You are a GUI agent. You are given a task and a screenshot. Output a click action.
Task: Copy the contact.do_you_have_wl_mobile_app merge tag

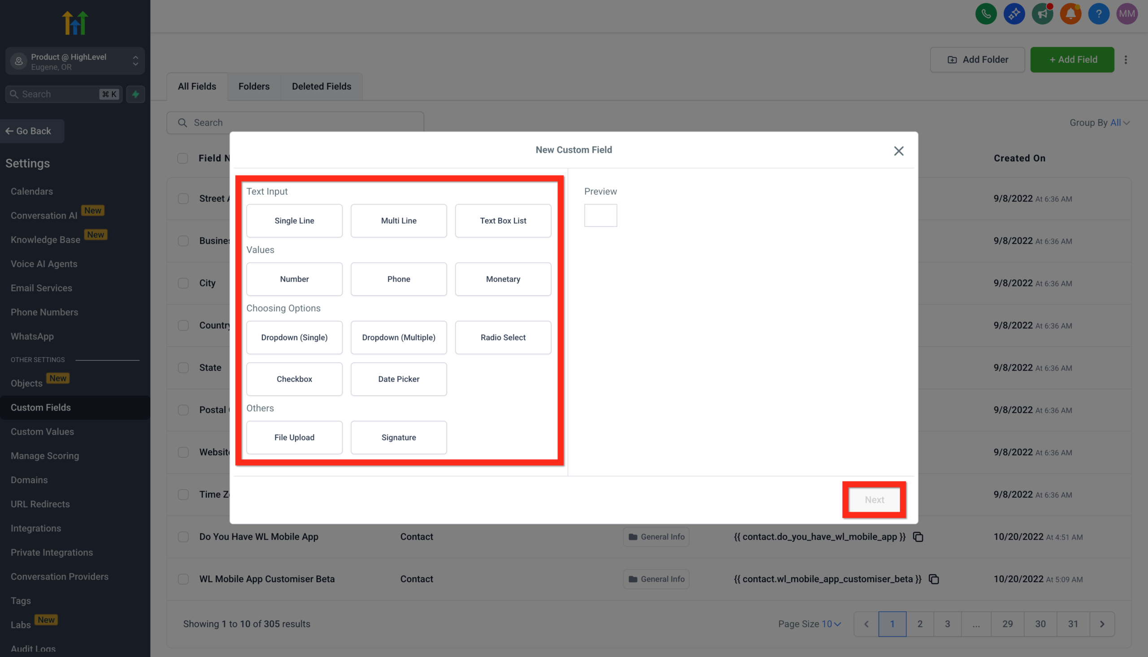click(919, 536)
